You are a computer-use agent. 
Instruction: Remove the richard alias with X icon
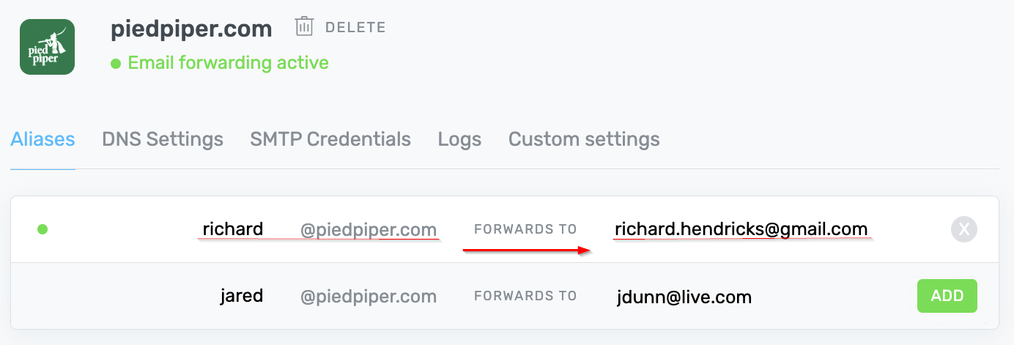pos(964,229)
